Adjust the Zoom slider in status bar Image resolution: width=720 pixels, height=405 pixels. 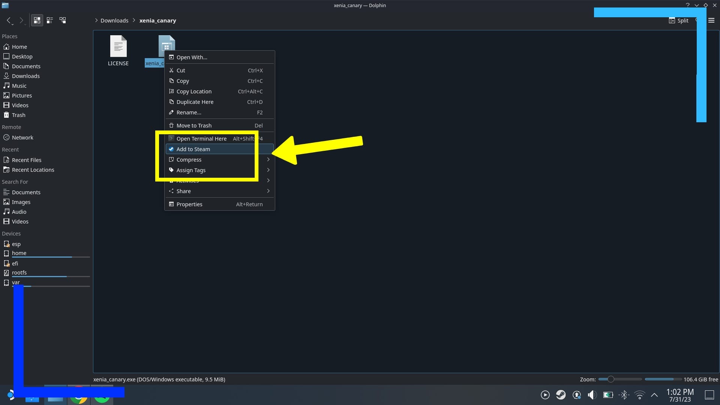pyautogui.click(x=611, y=379)
